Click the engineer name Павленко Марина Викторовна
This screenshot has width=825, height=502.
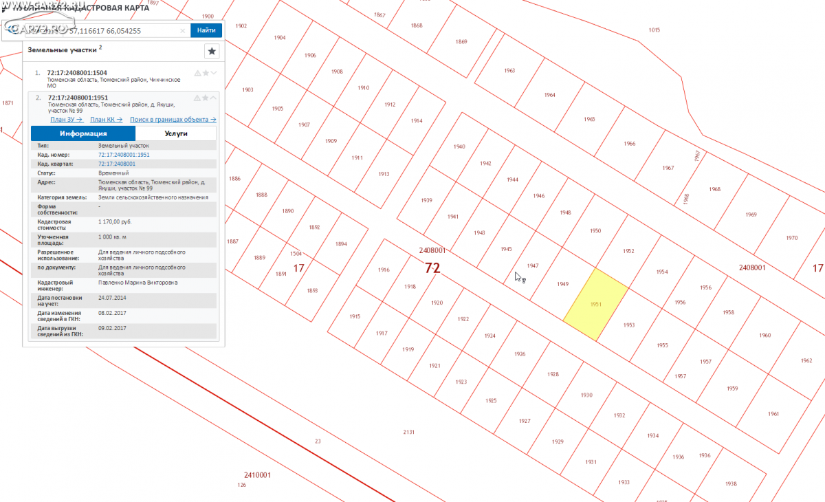click(137, 282)
